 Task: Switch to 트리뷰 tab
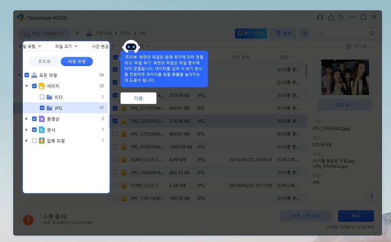[x=44, y=62]
